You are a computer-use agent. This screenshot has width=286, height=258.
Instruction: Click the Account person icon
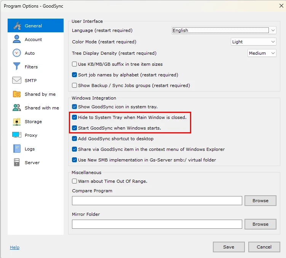[x=17, y=39]
